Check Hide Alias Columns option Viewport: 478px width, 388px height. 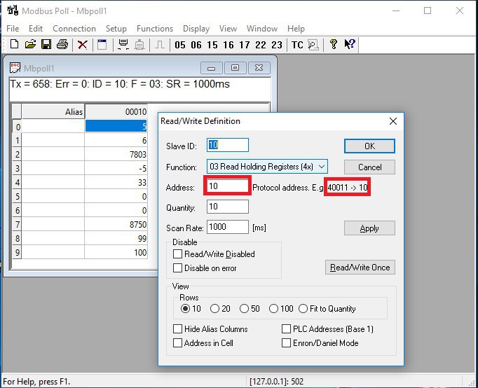177,329
